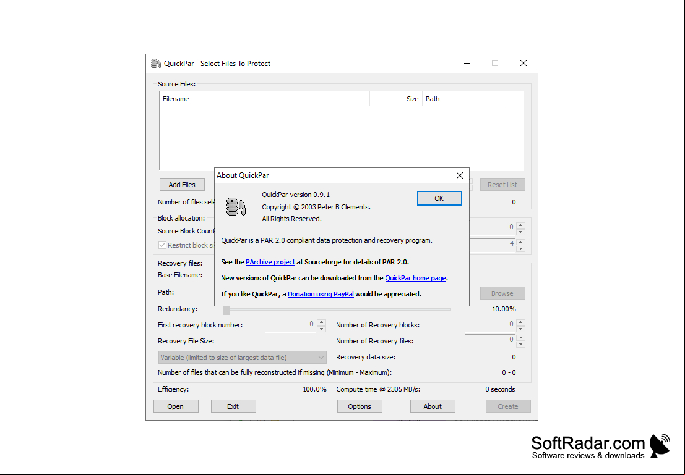Click the Reset List button

[502, 185]
